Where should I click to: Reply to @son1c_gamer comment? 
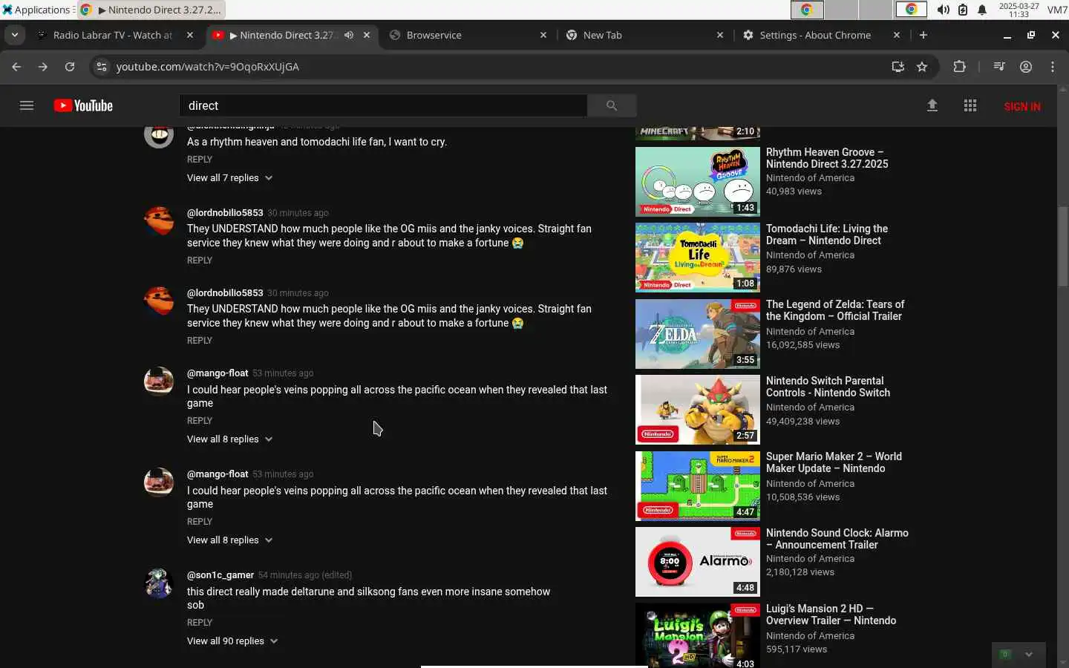pyautogui.click(x=200, y=623)
